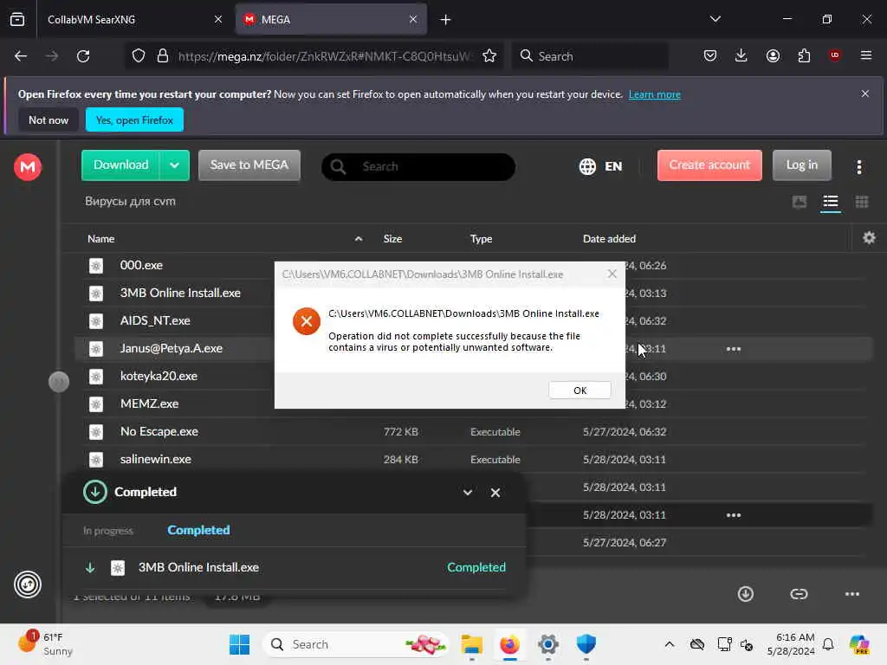Open Firefox downloads panel

point(741,55)
